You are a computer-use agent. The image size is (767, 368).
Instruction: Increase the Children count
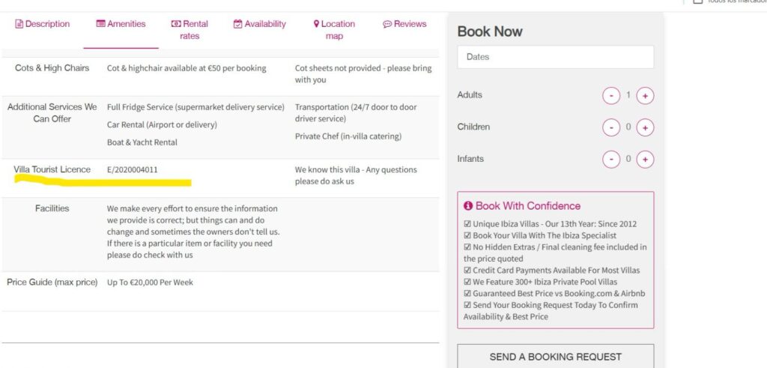pos(645,127)
